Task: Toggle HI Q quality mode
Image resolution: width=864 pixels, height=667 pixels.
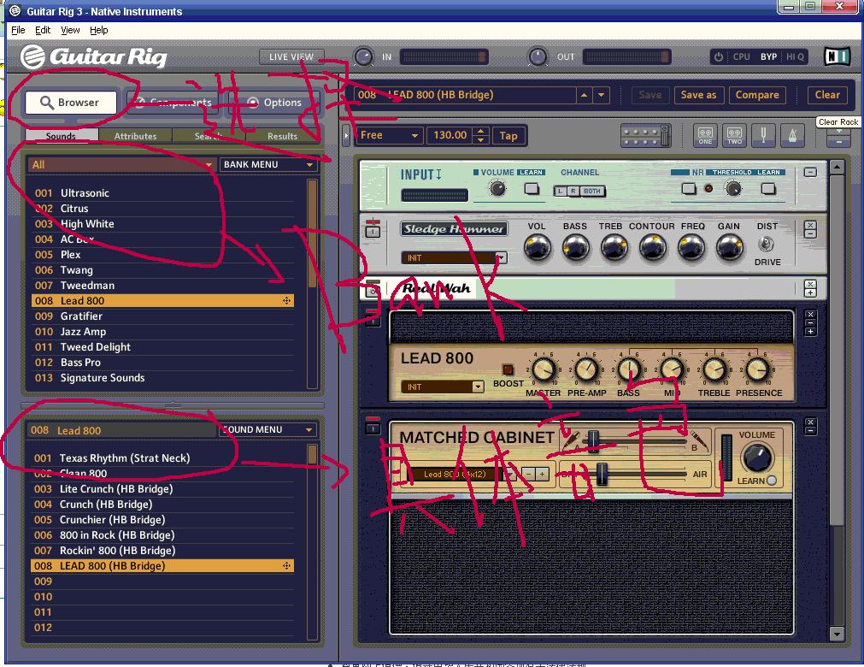Action: pos(795,56)
